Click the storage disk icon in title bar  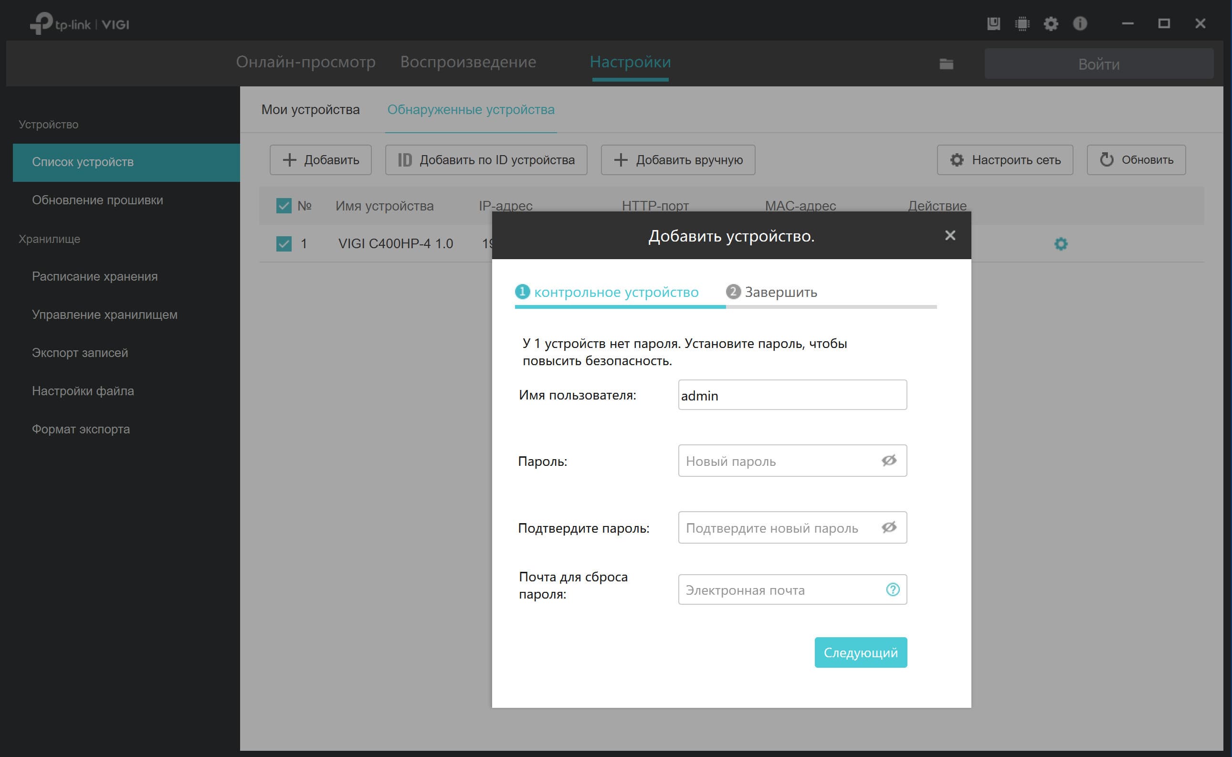pos(993,23)
